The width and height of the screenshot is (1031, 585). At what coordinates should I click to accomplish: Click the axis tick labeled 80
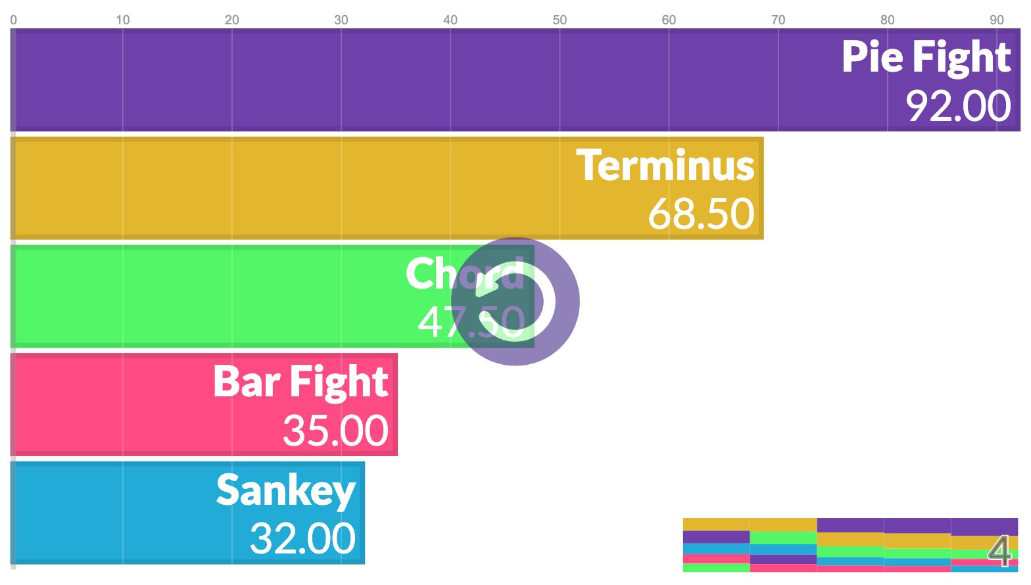pos(888,20)
